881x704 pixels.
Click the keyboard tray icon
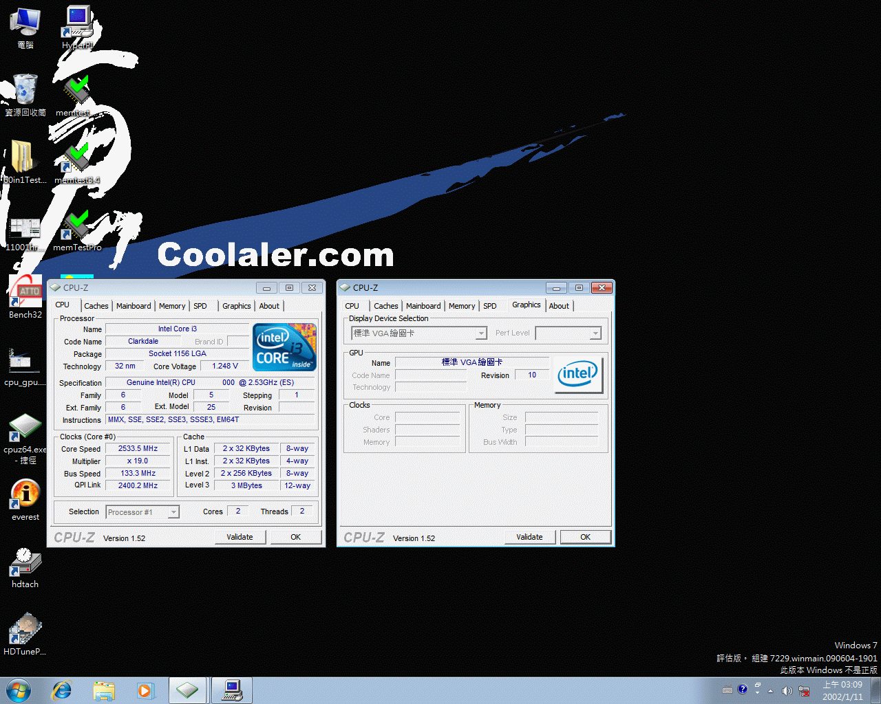pyautogui.click(x=728, y=690)
